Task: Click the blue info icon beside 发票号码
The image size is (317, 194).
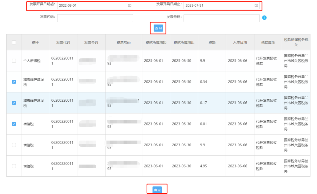Action: [264, 18]
